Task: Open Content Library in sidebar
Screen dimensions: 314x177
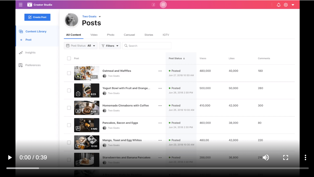Action: click(x=36, y=31)
